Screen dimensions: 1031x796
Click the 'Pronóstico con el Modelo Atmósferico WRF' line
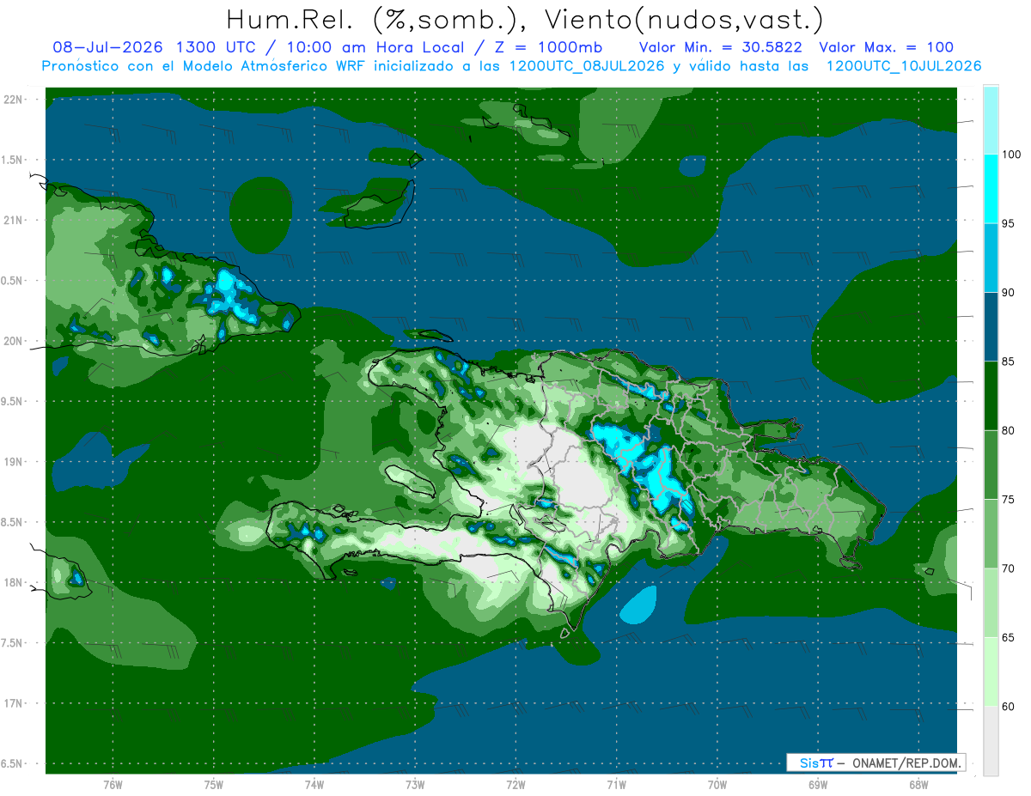pyautogui.click(x=511, y=66)
